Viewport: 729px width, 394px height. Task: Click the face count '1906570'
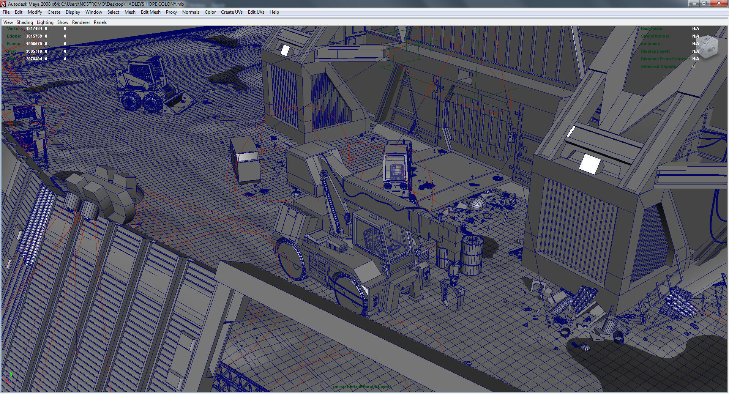coord(34,44)
